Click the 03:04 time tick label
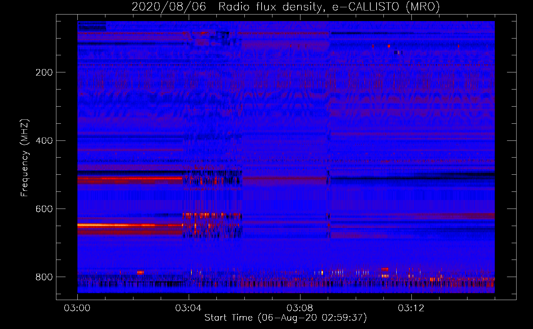533x329 pixels. click(189, 308)
